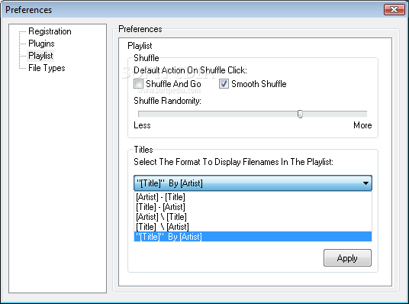Screen dimensions: 409x304
Task: Select highlighted "[Title]" By [Artist] list option
Action: click(253, 237)
